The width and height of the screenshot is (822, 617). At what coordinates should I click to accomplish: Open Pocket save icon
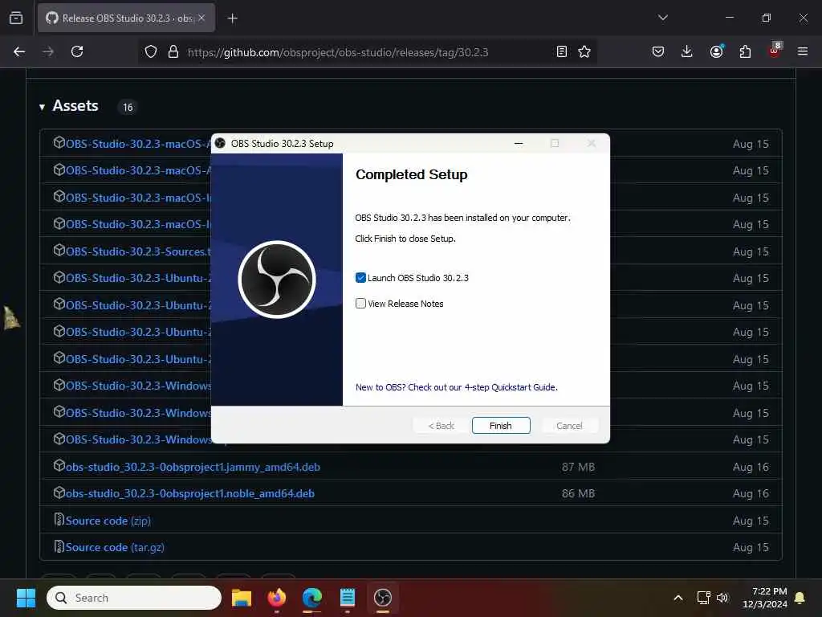(x=658, y=51)
